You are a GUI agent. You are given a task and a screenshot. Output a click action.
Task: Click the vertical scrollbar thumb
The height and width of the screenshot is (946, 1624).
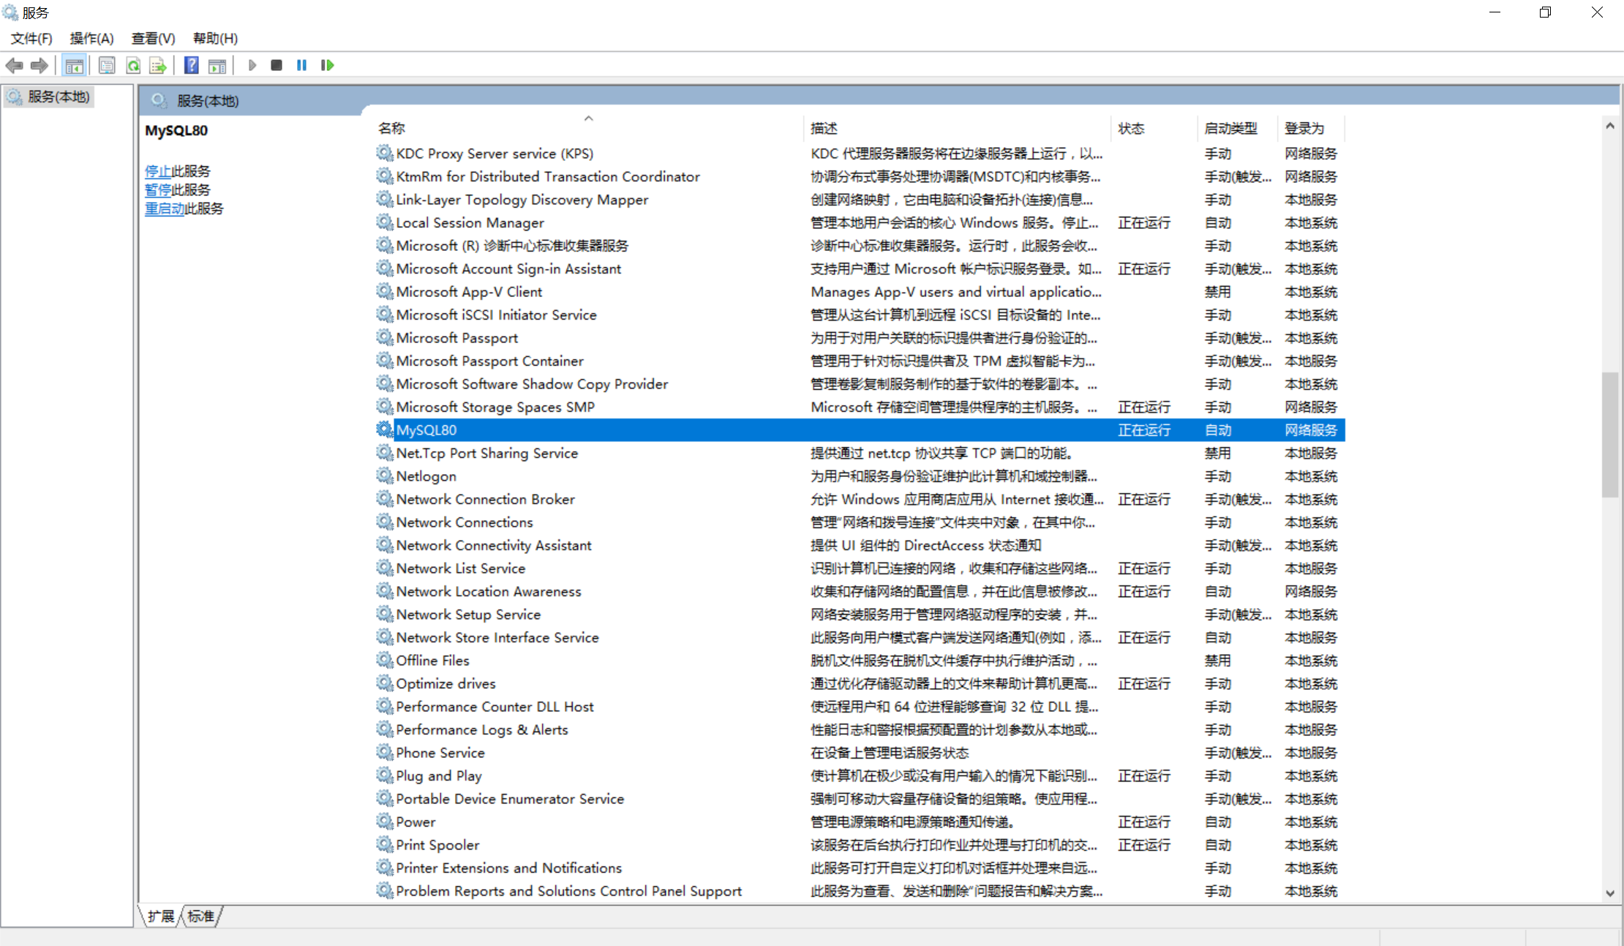1609,435
